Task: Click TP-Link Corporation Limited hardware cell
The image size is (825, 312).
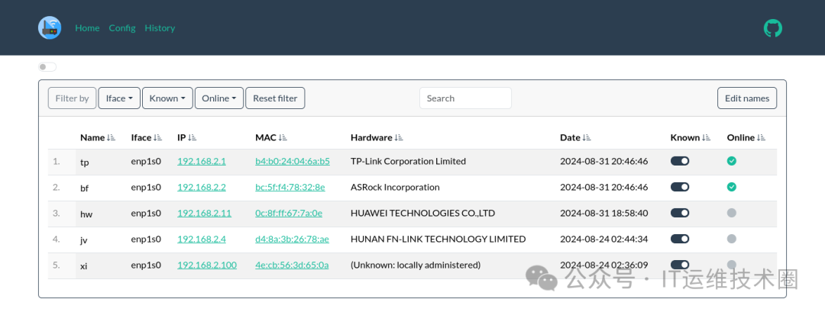Action: (x=408, y=161)
